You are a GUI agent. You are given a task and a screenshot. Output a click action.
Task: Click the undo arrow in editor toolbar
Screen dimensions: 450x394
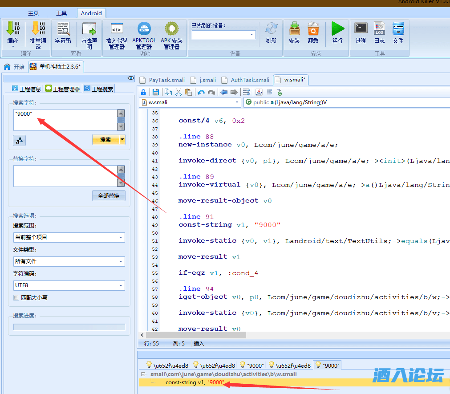tap(201, 92)
